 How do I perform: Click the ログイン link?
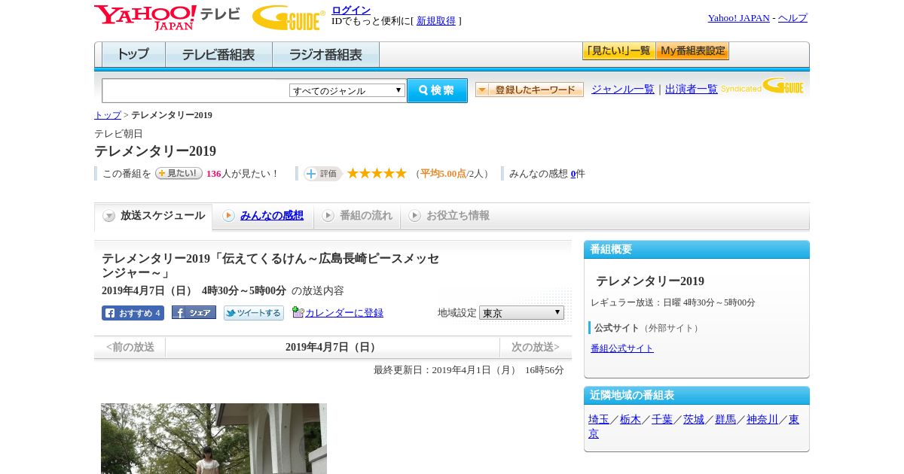point(351,10)
